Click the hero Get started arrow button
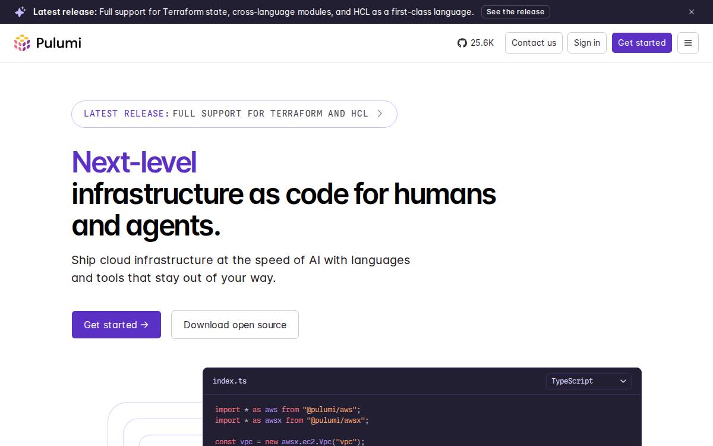The width and height of the screenshot is (713, 446). 116,325
